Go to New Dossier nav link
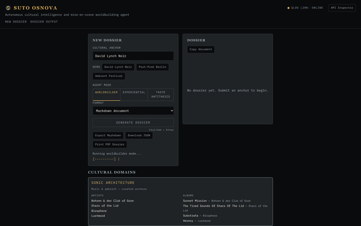The image size is (361, 226). click(16, 22)
